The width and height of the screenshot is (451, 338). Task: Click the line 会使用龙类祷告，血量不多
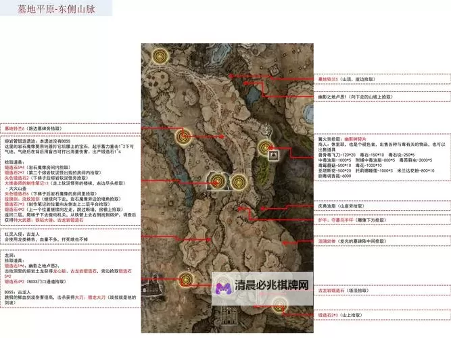(x=46, y=239)
